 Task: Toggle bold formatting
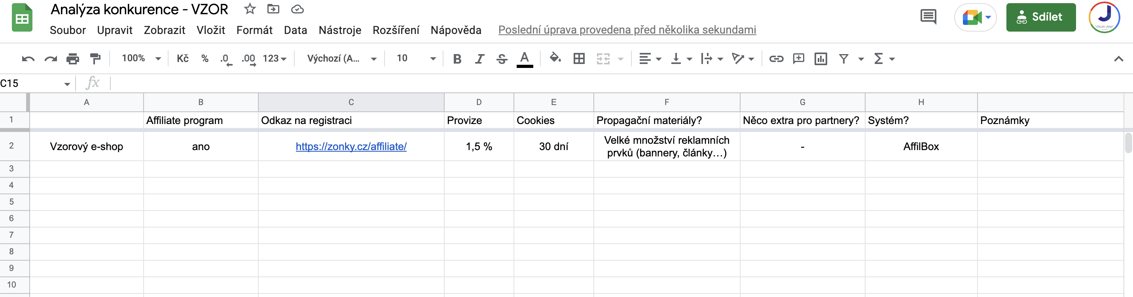pos(457,58)
